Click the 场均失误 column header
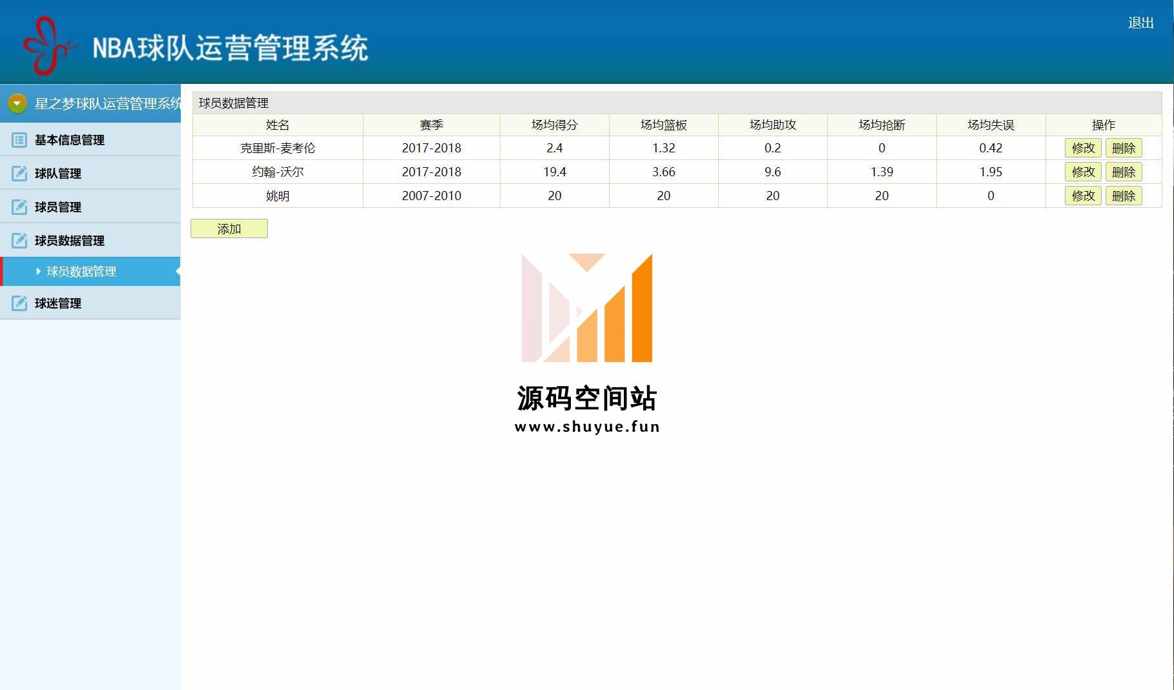Image resolution: width=1174 pixels, height=690 pixels. coord(991,125)
